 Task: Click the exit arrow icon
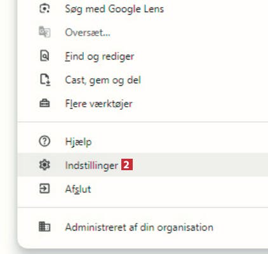pyautogui.click(x=44, y=189)
